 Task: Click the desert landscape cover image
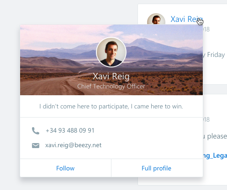tap(111, 60)
